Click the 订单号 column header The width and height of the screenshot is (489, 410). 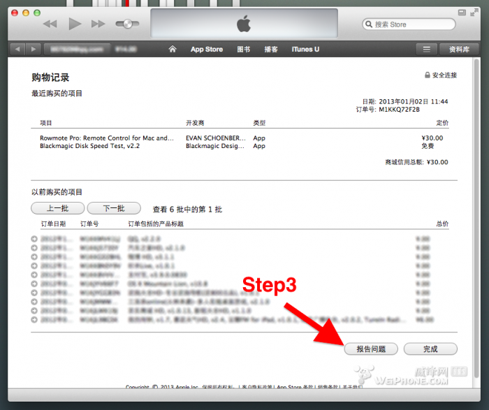pyautogui.click(x=89, y=224)
